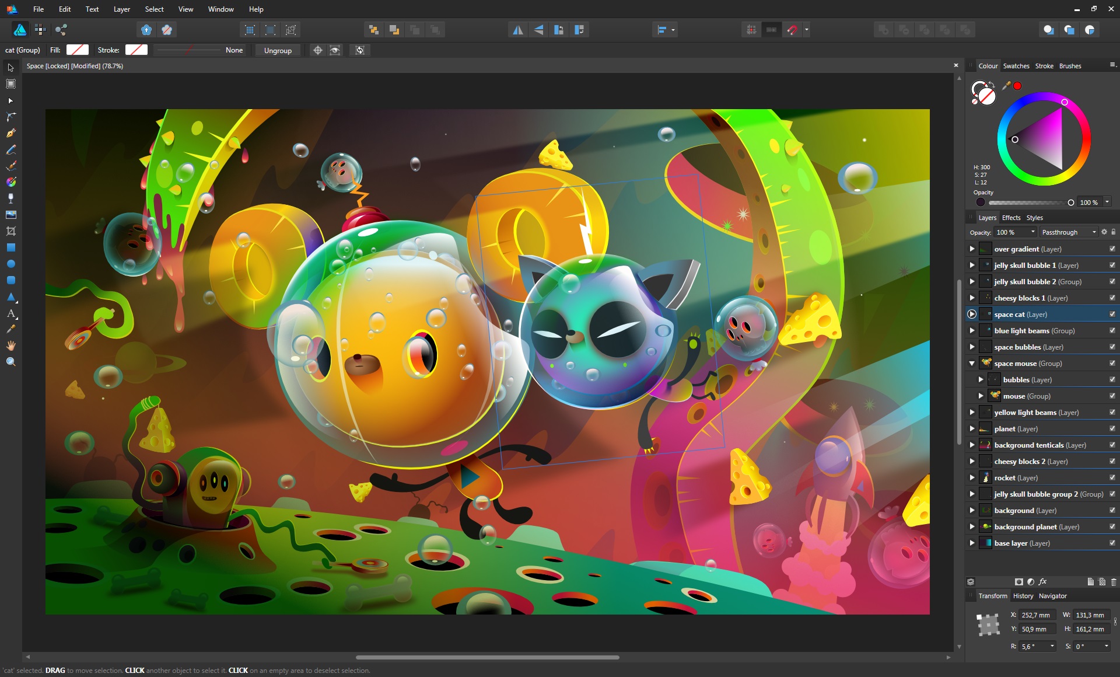Click the Ungroup button
The height and width of the screenshot is (677, 1120).
pyautogui.click(x=278, y=50)
